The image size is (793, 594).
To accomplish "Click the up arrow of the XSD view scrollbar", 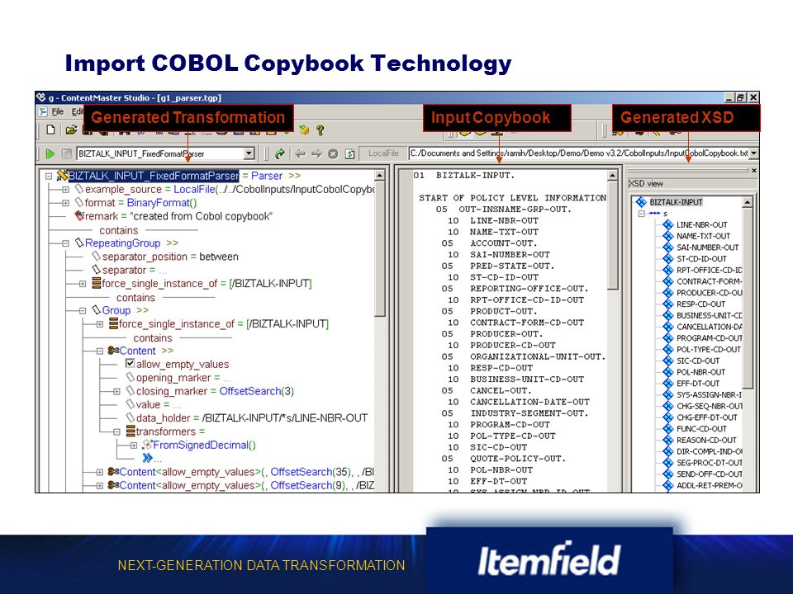I will tap(747, 203).
